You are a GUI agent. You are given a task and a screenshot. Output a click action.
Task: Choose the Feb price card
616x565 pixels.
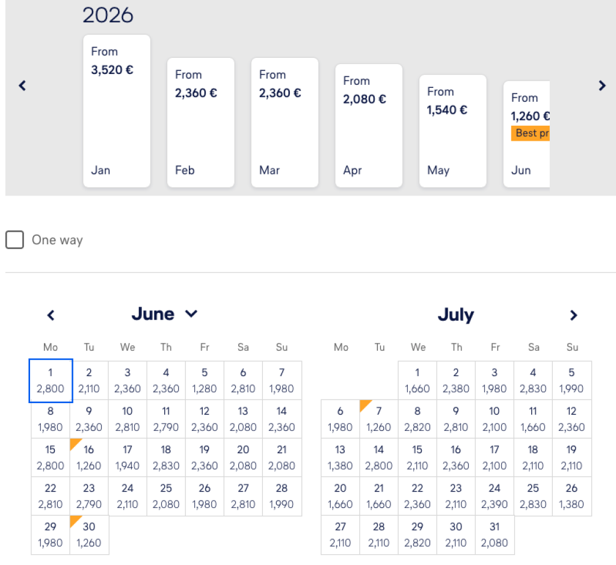tap(200, 122)
